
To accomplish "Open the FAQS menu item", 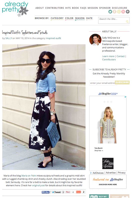I will click(x=83, y=8).
